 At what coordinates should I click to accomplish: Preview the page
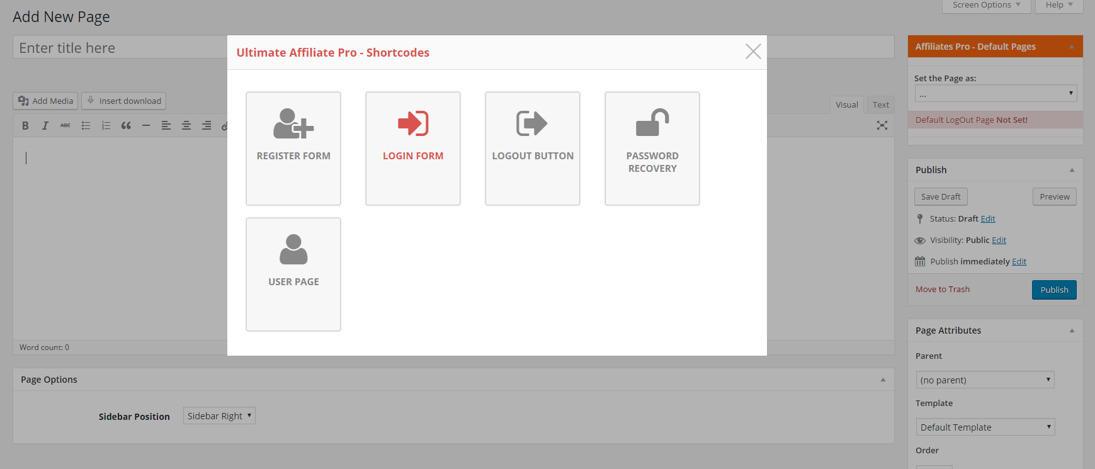point(1055,196)
